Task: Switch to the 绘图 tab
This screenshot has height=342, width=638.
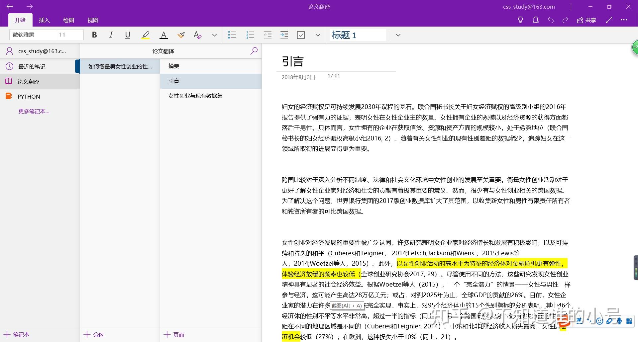Action: tap(68, 20)
